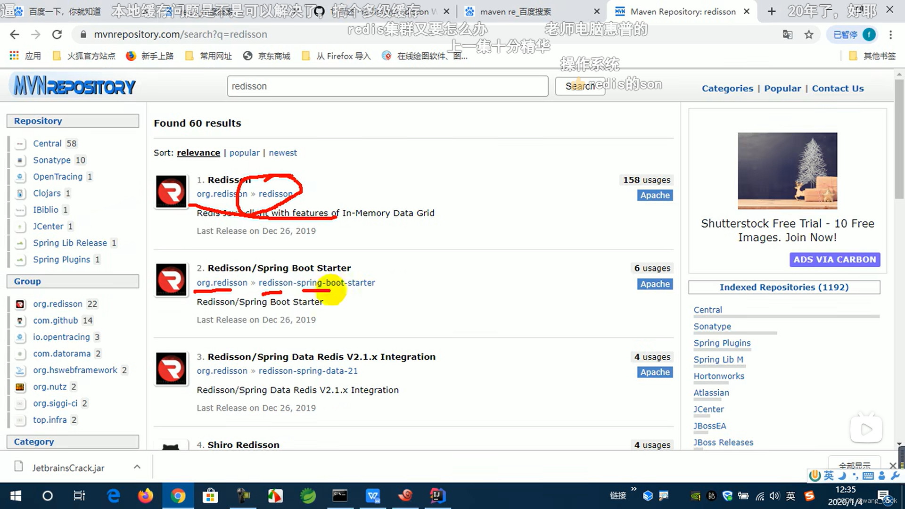Open the 常用网址 bookmarks folder
The width and height of the screenshot is (905, 509).
(208, 56)
